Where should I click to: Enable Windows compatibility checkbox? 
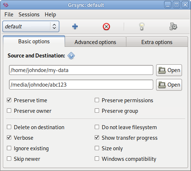(97, 159)
